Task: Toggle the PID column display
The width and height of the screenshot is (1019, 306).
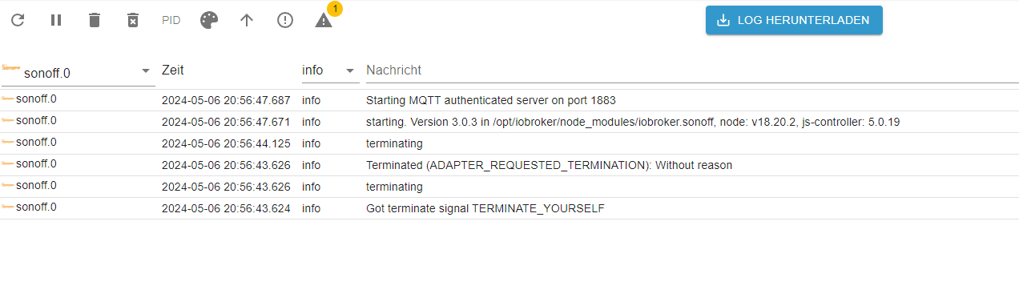Action: [x=171, y=20]
